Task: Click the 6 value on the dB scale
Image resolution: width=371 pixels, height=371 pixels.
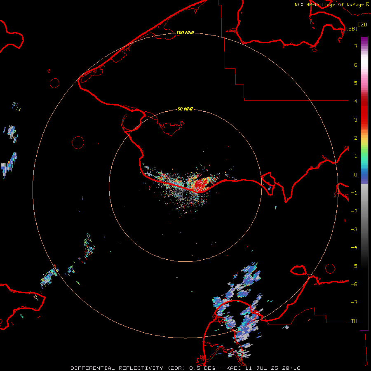Action: 356,65
